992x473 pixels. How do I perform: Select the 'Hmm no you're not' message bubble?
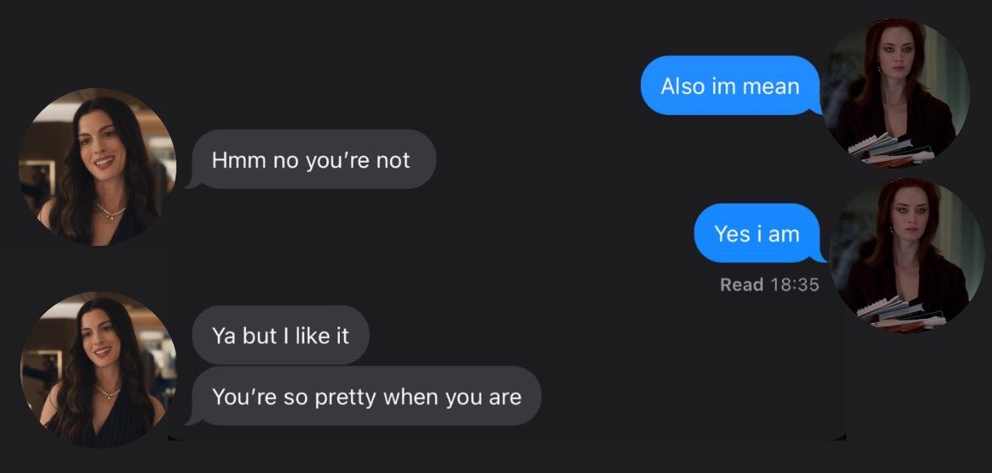[313, 159]
